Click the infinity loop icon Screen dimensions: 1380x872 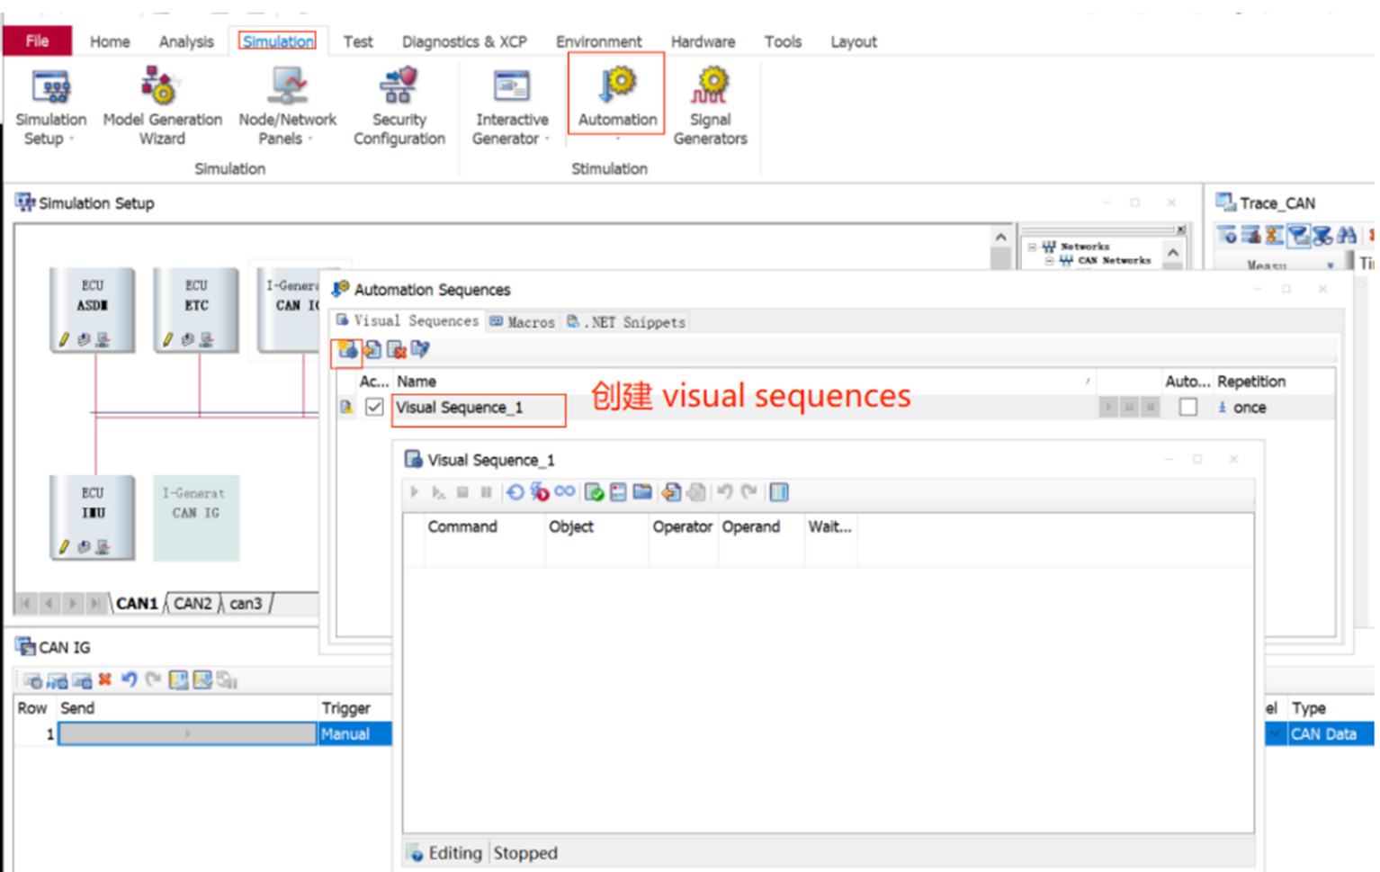pos(565,491)
